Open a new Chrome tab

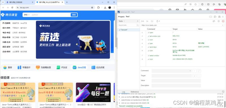click(x=67, y=2)
